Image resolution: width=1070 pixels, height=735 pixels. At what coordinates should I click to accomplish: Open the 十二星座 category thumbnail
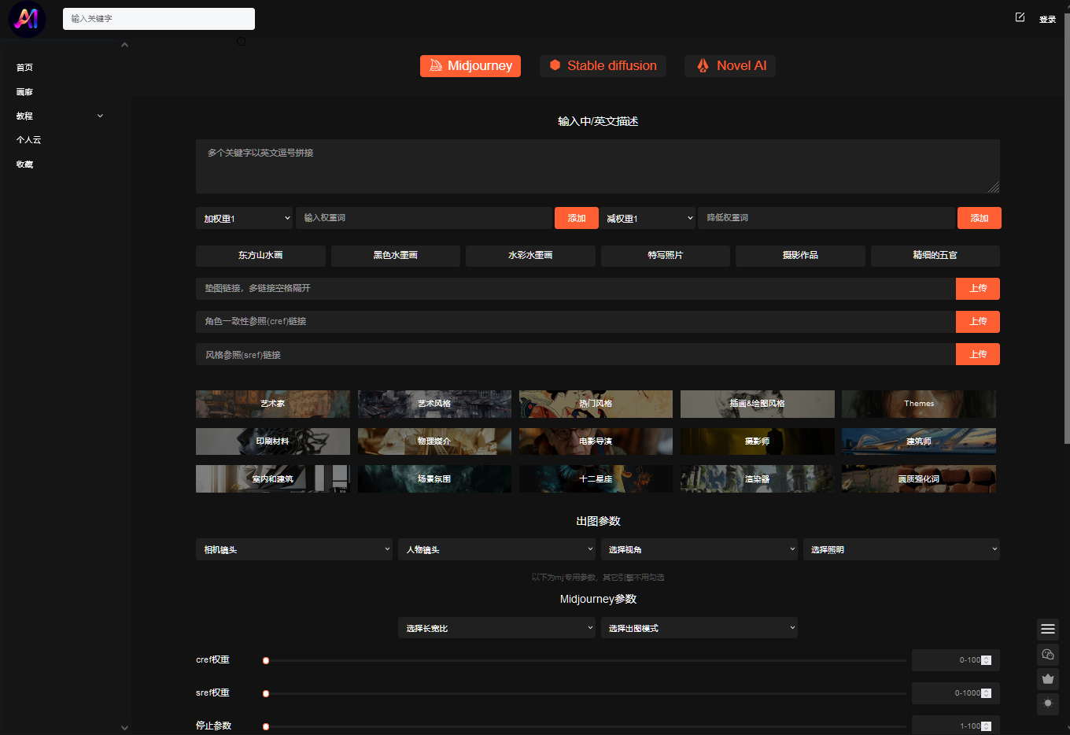tap(596, 478)
